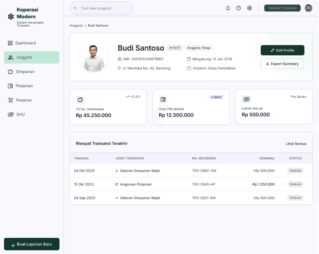Click the Selesai badge for 15 Okt 2023
The image size is (319, 254).
[x=295, y=184]
